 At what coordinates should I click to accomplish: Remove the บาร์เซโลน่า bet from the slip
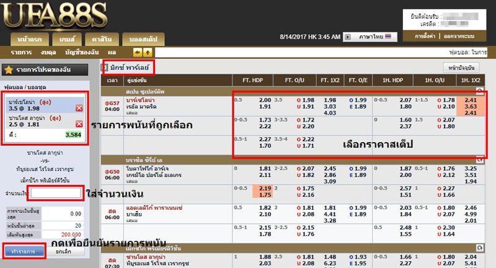click(x=79, y=108)
